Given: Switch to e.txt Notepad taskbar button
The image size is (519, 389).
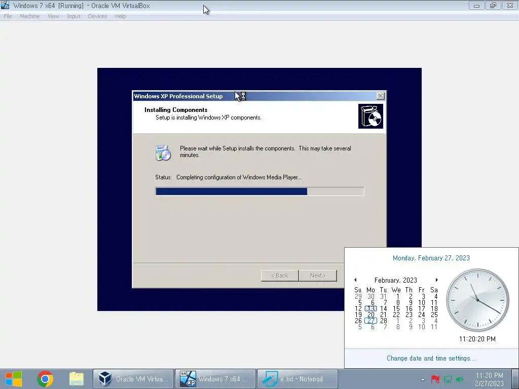Looking at the screenshot, I should pos(297,379).
